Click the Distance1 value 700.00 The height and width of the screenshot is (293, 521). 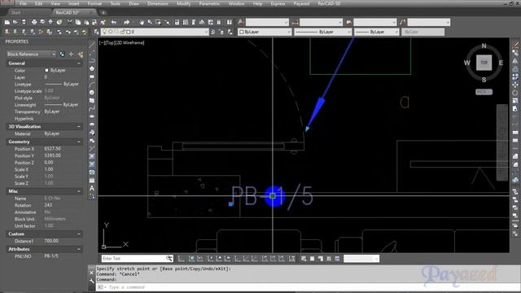click(x=51, y=241)
